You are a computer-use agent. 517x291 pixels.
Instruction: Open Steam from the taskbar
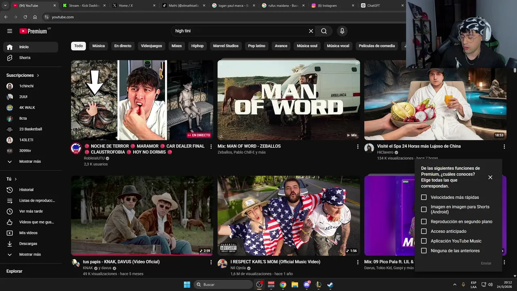330,285
